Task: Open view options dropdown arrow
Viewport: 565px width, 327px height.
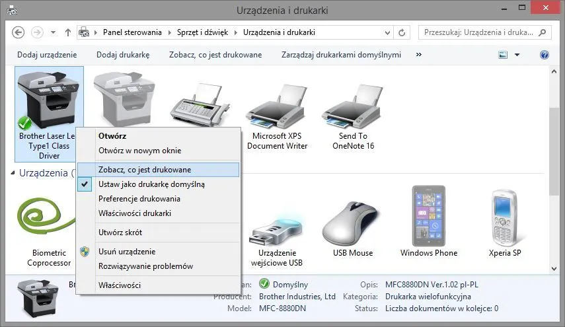Action: click(x=517, y=55)
